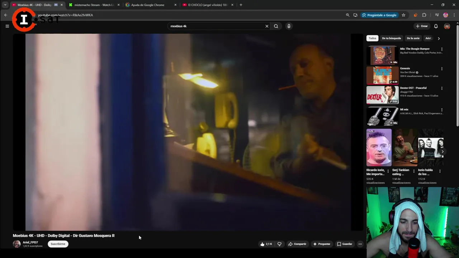Show next Shorts with the right arrow
The width and height of the screenshot is (459, 258).
pos(443,152)
